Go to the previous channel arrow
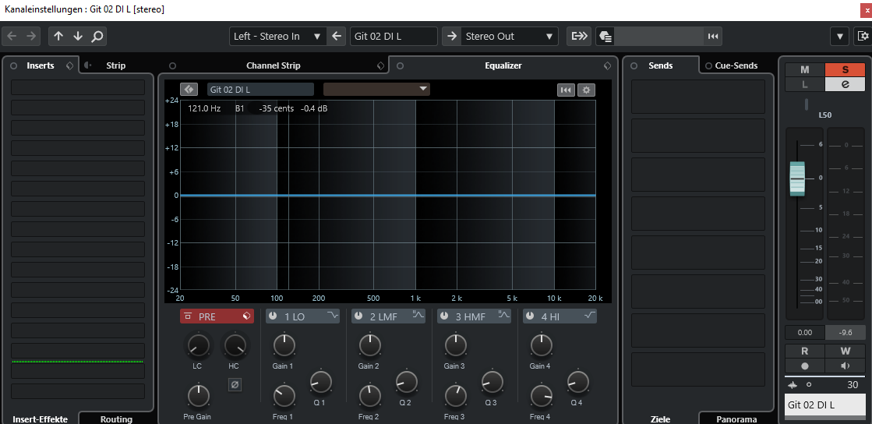The height and width of the screenshot is (424, 872). tap(58, 36)
